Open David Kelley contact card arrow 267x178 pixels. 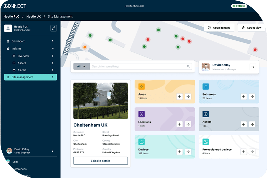pos(253,67)
